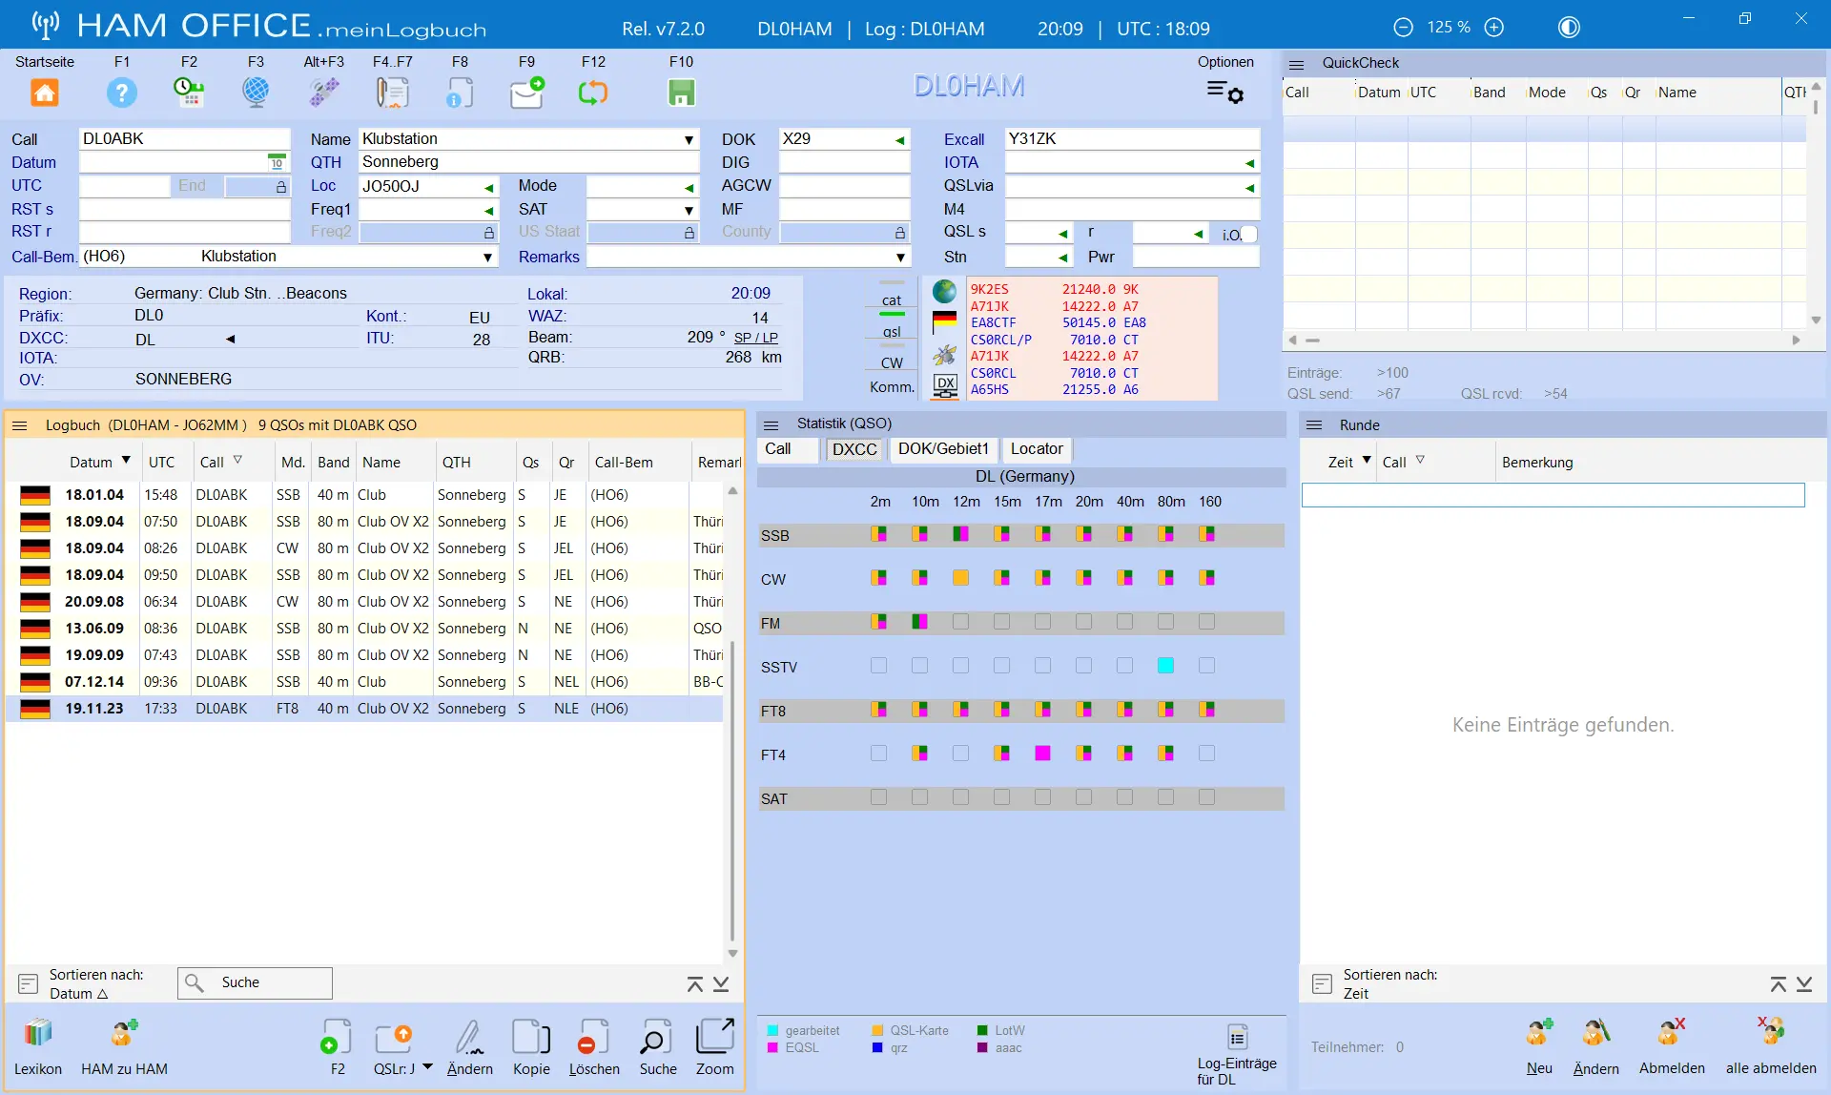Screen dimensions: 1831x1095
Task: Open the Remarks dropdown list
Action: 900,258
